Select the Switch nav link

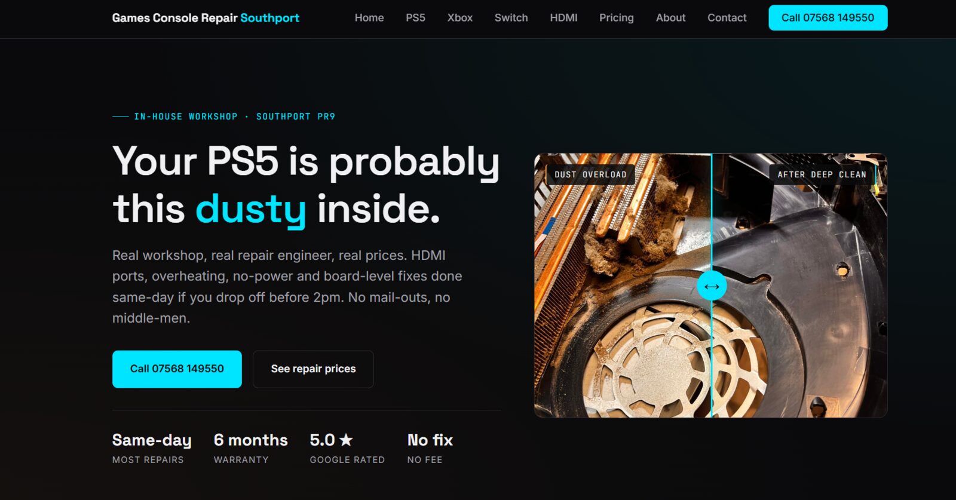click(511, 18)
